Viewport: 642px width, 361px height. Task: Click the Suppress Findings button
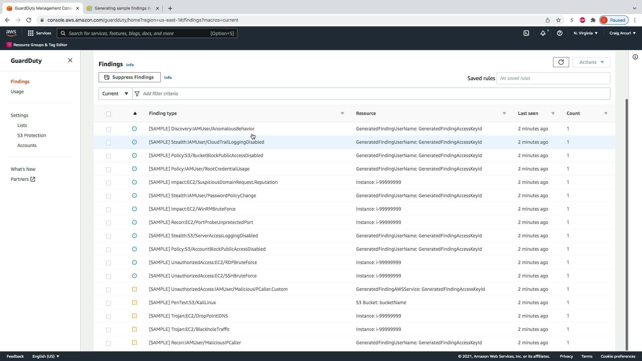129,77
